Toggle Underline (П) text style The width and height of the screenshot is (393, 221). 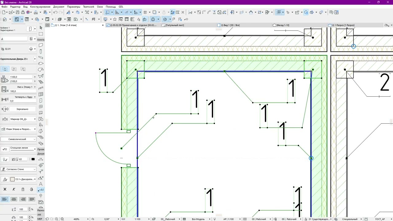[x=23, y=189]
